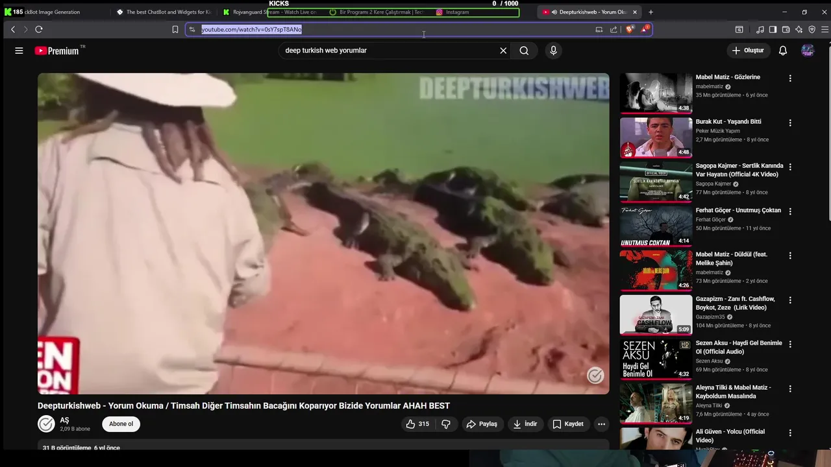Open options for Mabel Matiz Gözlerine

(790, 78)
